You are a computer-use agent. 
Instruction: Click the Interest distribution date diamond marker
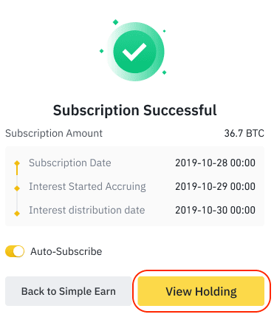click(17, 214)
